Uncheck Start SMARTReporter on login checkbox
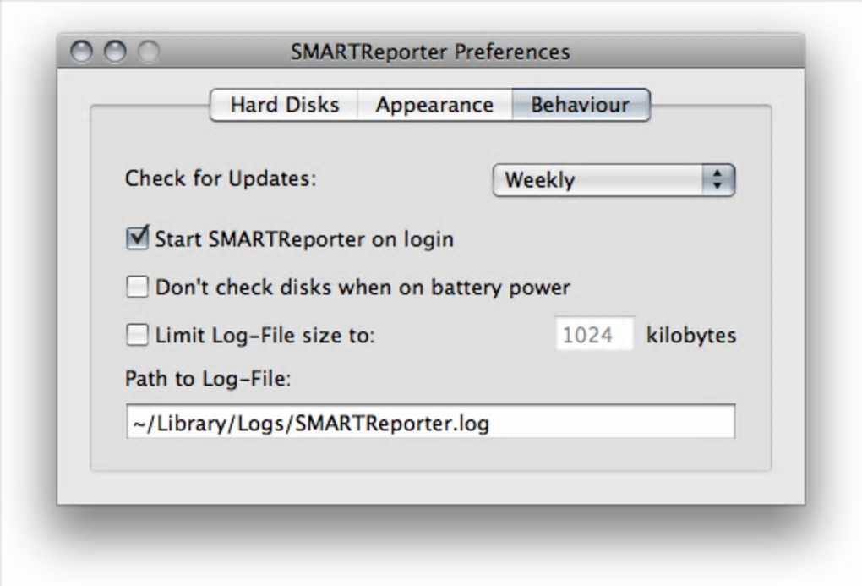 coord(137,238)
